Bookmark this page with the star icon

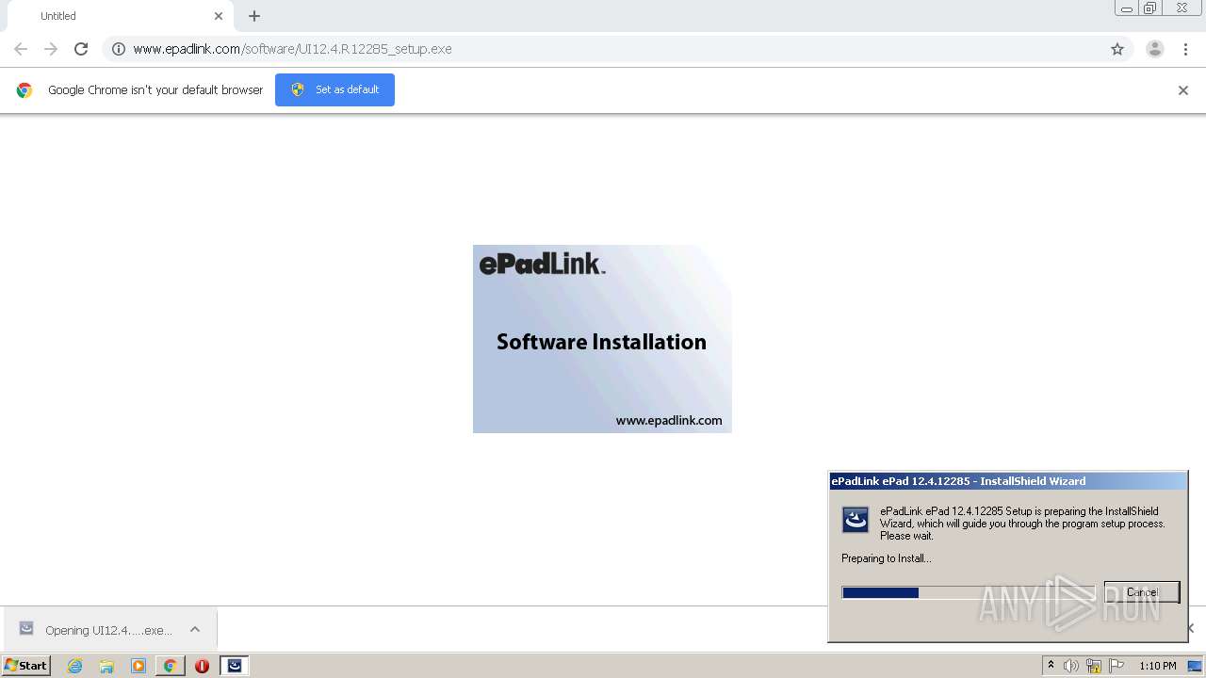point(1117,49)
